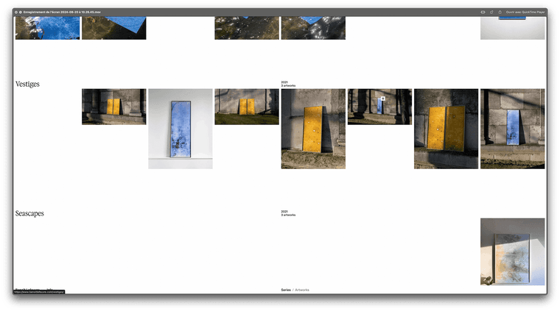Open the Seascapes series title link

pyautogui.click(x=29, y=213)
